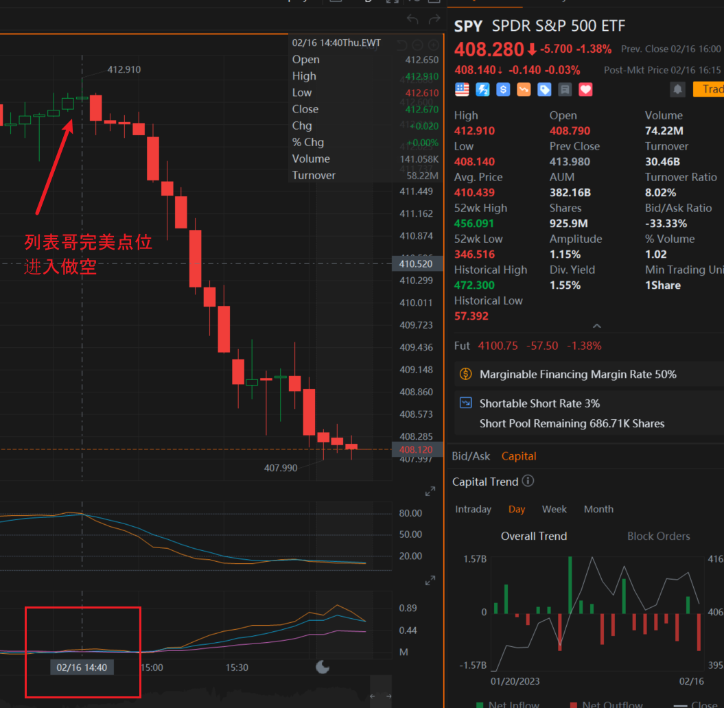
Task: Collapse the quote details with the chevron
Action: pos(596,326)
